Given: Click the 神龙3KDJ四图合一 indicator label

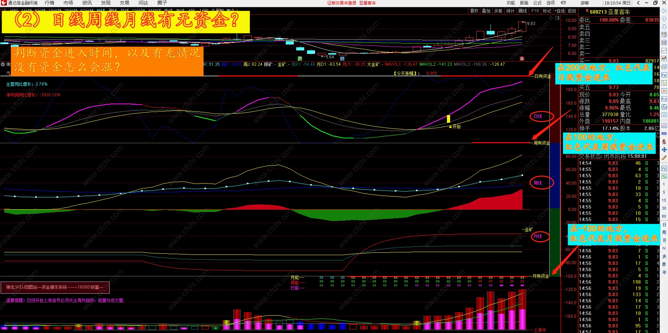Looking at the screenshot, I should point(55,287).
